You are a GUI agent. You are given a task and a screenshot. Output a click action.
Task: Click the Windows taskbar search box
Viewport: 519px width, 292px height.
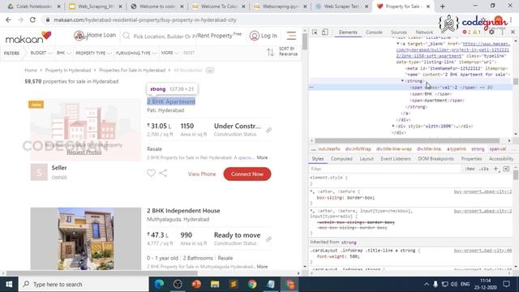tap(84, 285)
